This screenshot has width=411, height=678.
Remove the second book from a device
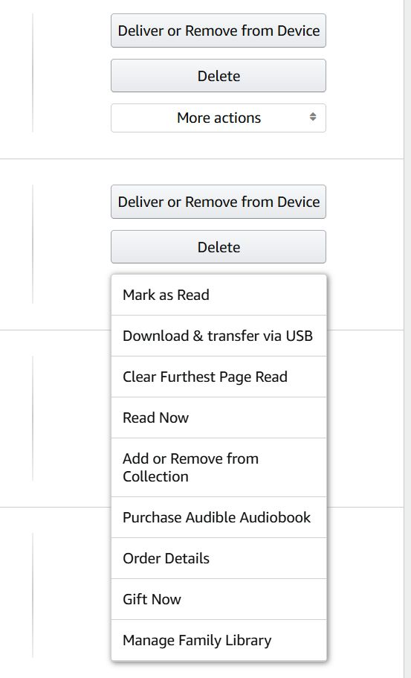click(x=219, y=202)
